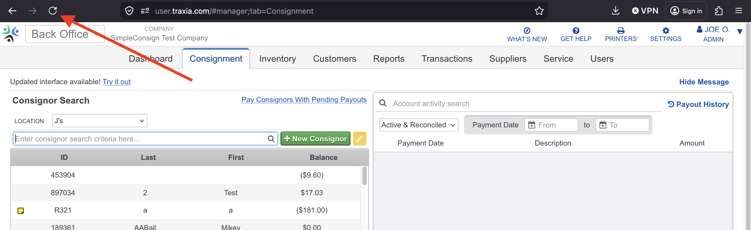Click the Hide Message link

[x=704, y=82]
